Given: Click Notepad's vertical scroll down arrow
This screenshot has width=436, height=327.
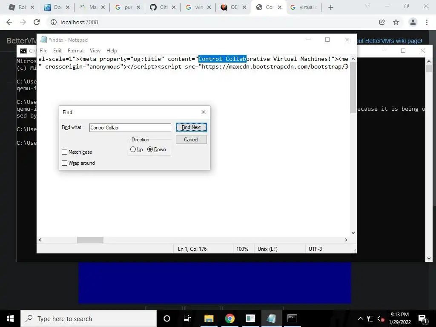Looking at the screenshot, I should coord(353,233).
